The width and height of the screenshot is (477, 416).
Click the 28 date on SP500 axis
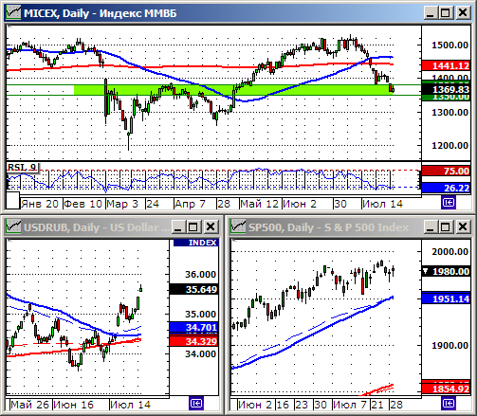tap(396, 405)
